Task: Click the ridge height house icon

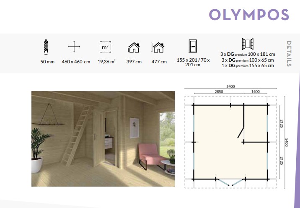Action: [158, 47]
